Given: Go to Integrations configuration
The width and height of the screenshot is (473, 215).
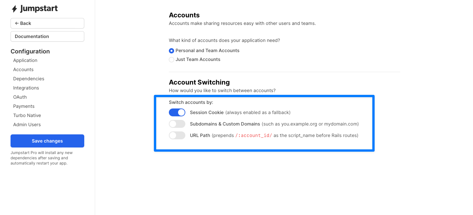Looking at the screenshot, I should (26, 88).
